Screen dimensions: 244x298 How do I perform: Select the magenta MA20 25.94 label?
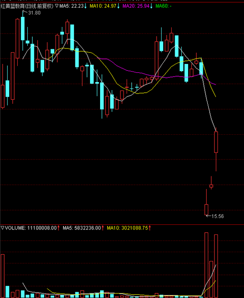136,6
